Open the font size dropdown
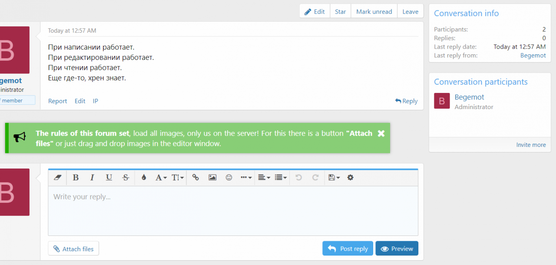This screenshot has height=265, width=556. pyautogui.click(x=177, y=177)
